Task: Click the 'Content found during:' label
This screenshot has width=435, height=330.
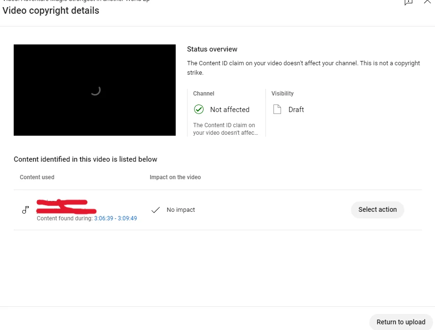Action: pos(65,218)
